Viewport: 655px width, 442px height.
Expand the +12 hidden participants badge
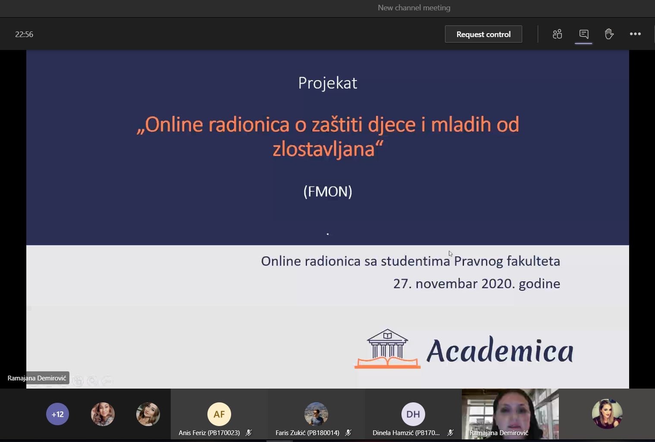[57, 414]
